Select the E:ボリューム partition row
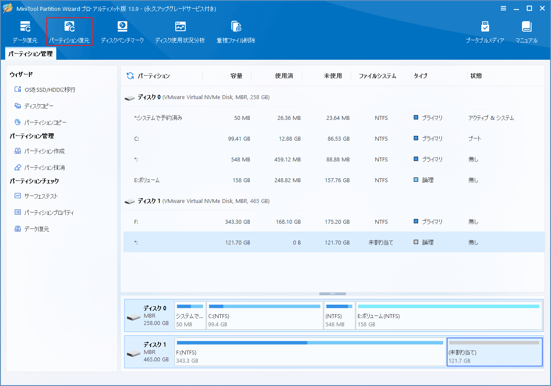Image resolution: width=551 pixels, height=386 pixels. (333, 180)
